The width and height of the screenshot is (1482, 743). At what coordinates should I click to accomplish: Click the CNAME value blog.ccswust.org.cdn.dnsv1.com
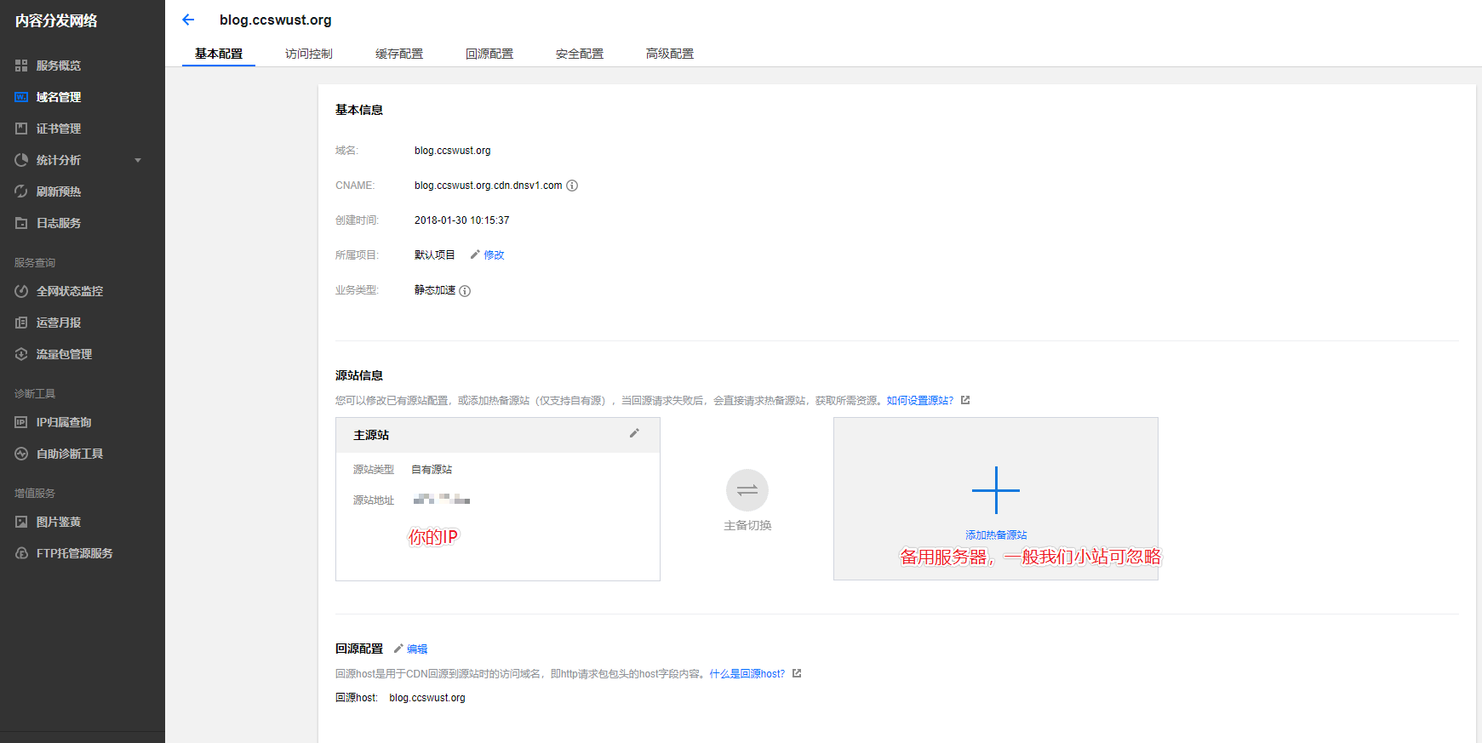click(x=488, y=186)
